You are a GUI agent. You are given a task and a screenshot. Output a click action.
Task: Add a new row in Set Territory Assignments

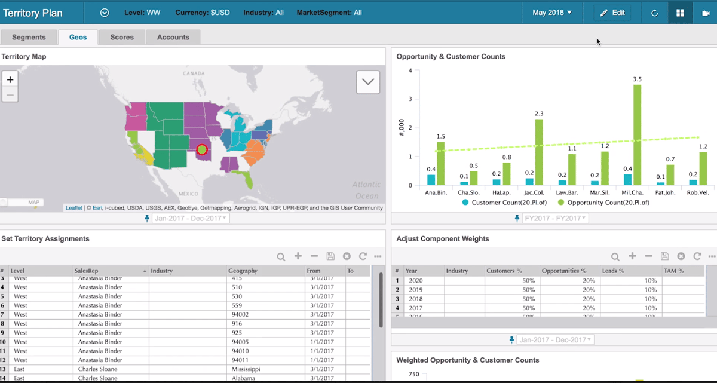(x=298, y=256)
